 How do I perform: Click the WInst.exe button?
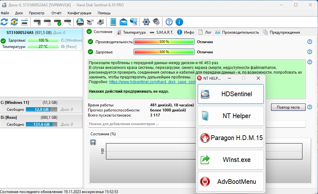pos(231,160)
